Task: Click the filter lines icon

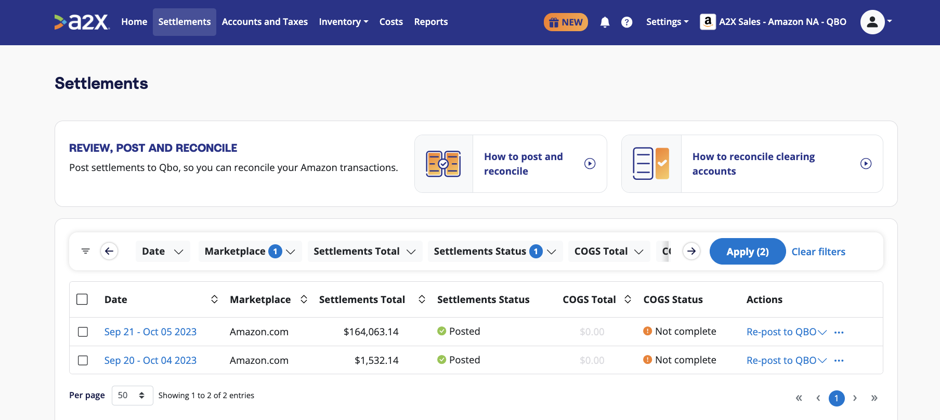Action: [86, 251]
